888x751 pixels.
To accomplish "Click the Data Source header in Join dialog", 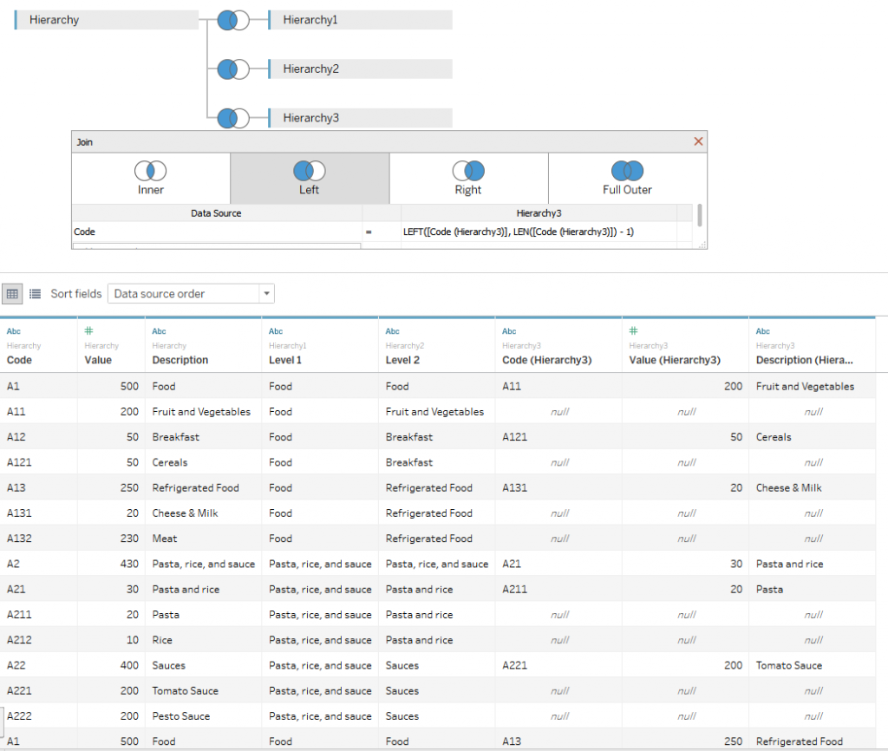I will click(217, 213).
